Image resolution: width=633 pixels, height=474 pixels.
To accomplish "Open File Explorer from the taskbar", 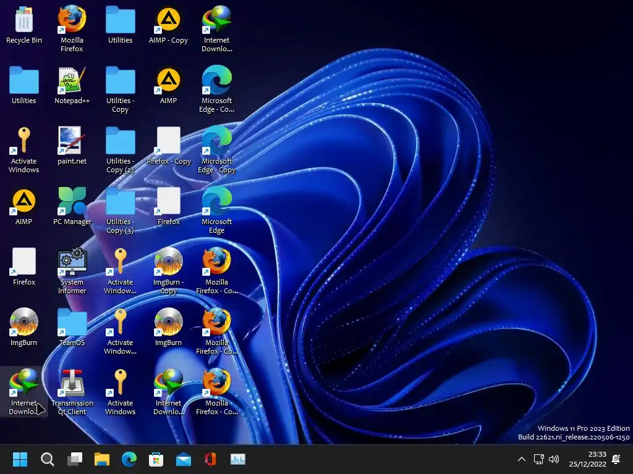I will [x=102, y=459].
